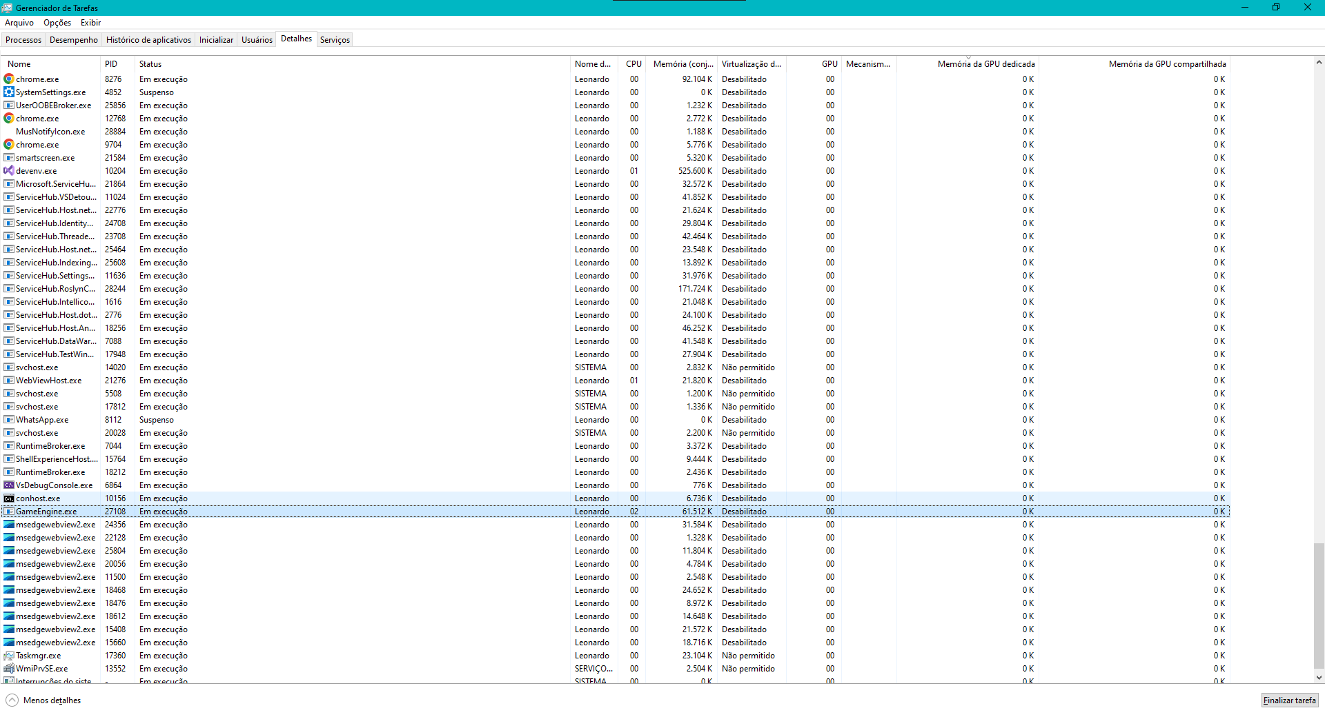
Task: Collapse view with Menos detalhes
Action: click(43, 700)
